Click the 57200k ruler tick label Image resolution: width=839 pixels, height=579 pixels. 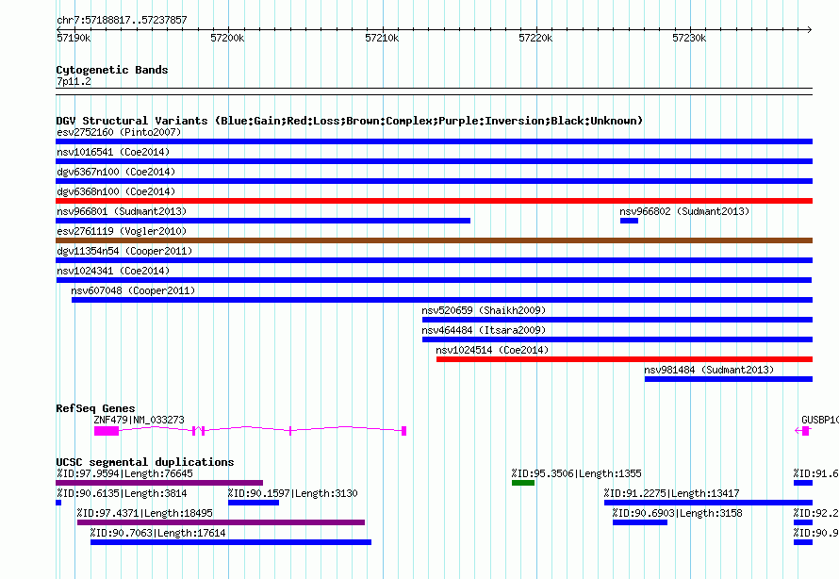click(x=227, y=38)
